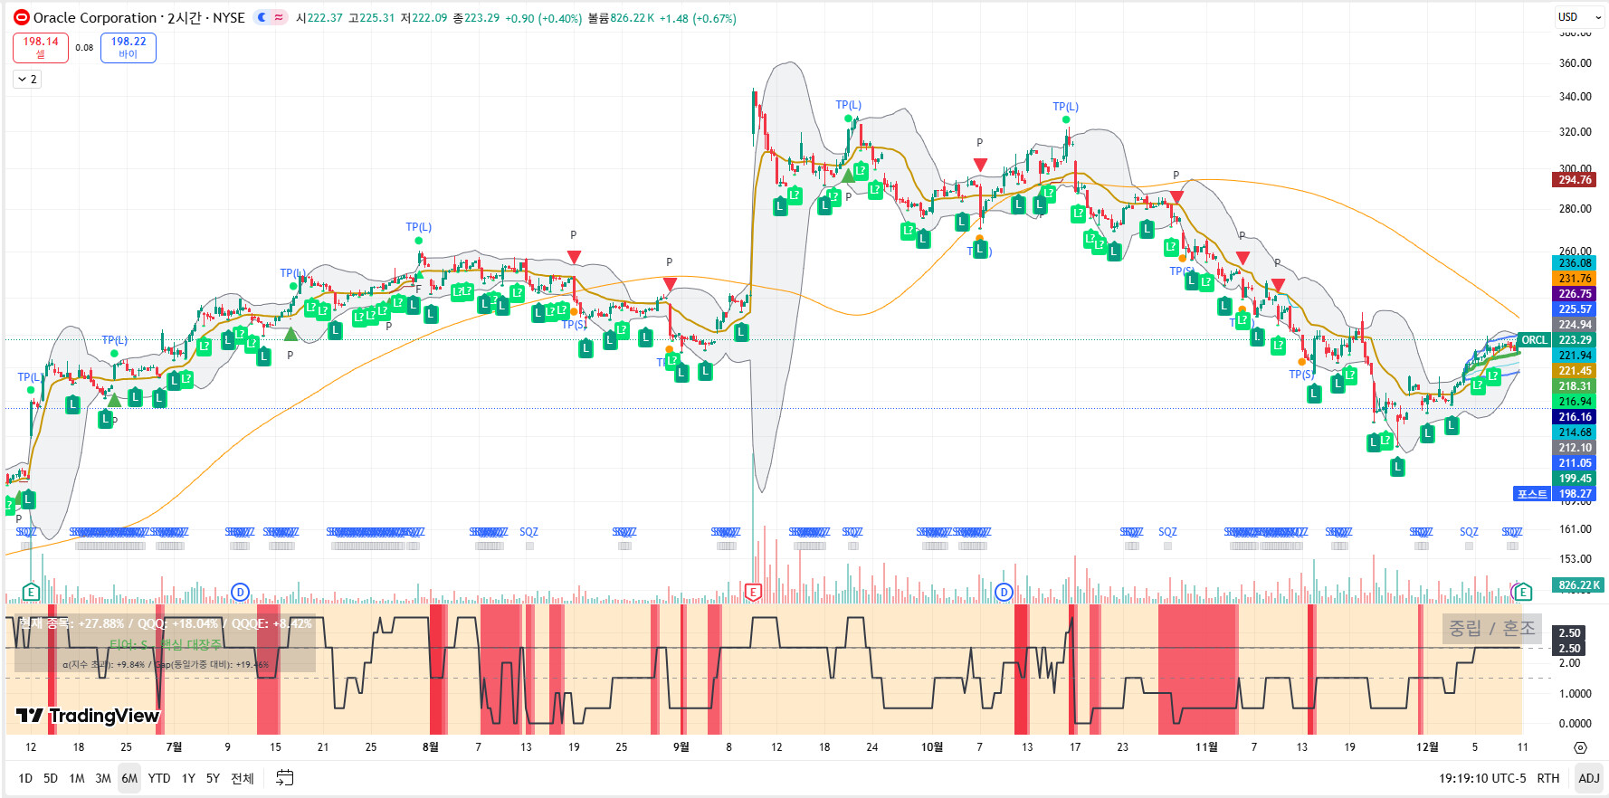Click the red sell triangle marker near early September
1609x798 pixels.
point(670,284)
